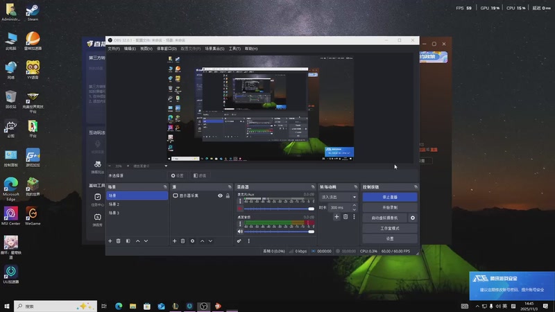Add a new scene with the plus icon
This screenshot has height=312, width=555.
pos(110,241)
